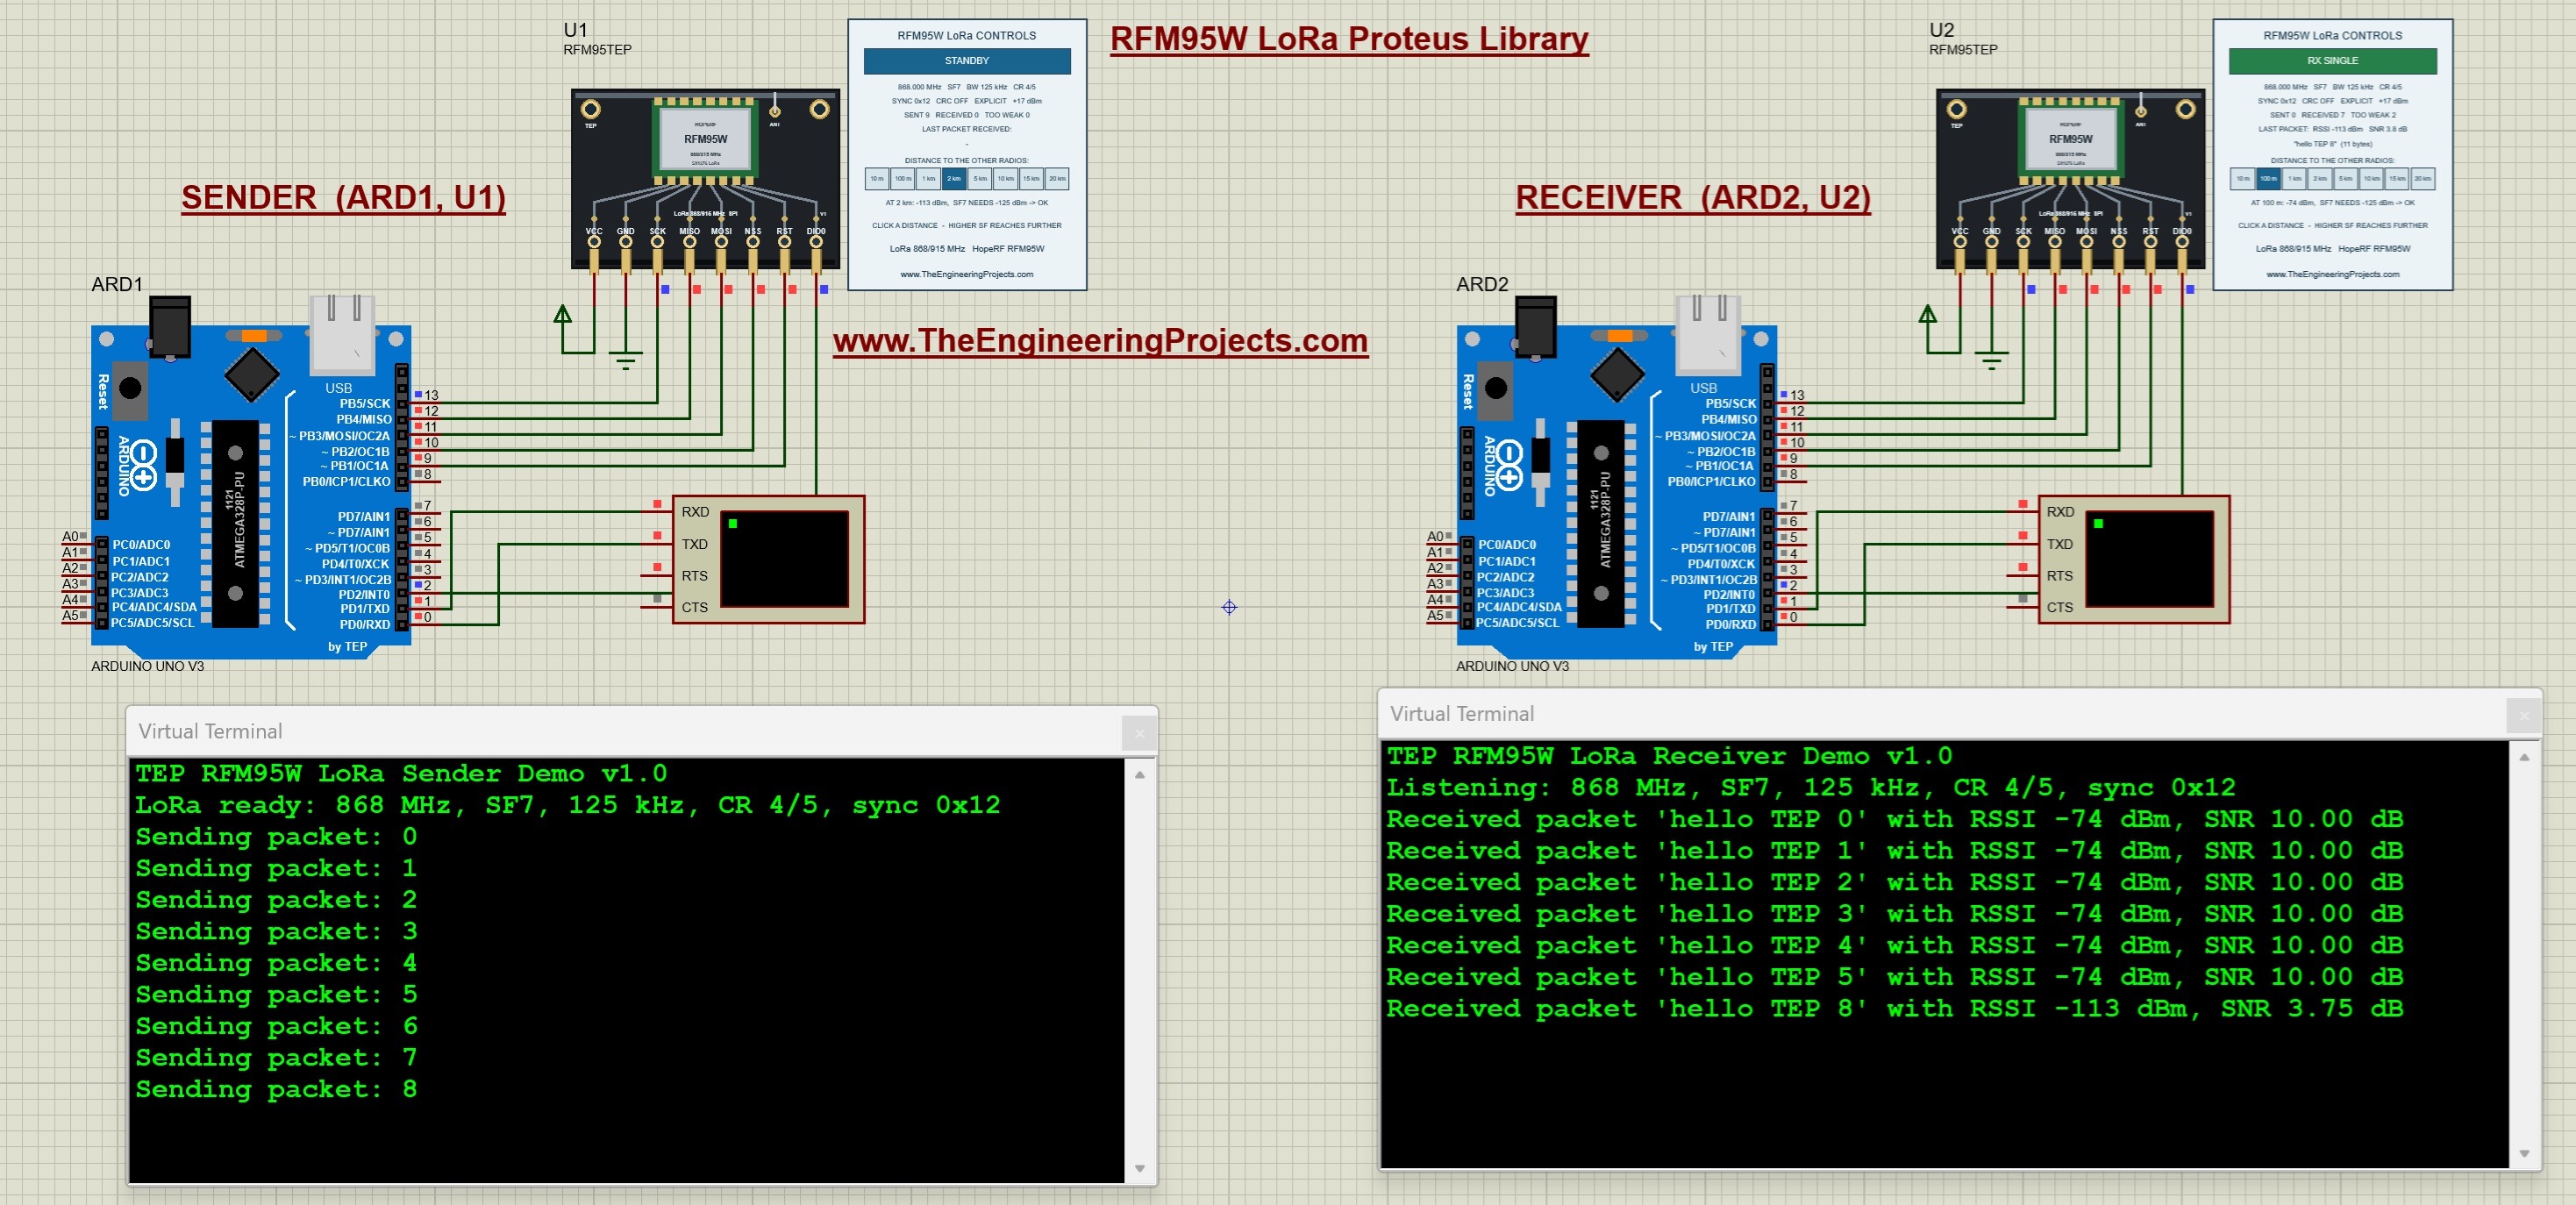Click the ARD2 USB connector
This screenshot has width=2576, height=1205.
pyautogui.click(x=1707, y=335)
